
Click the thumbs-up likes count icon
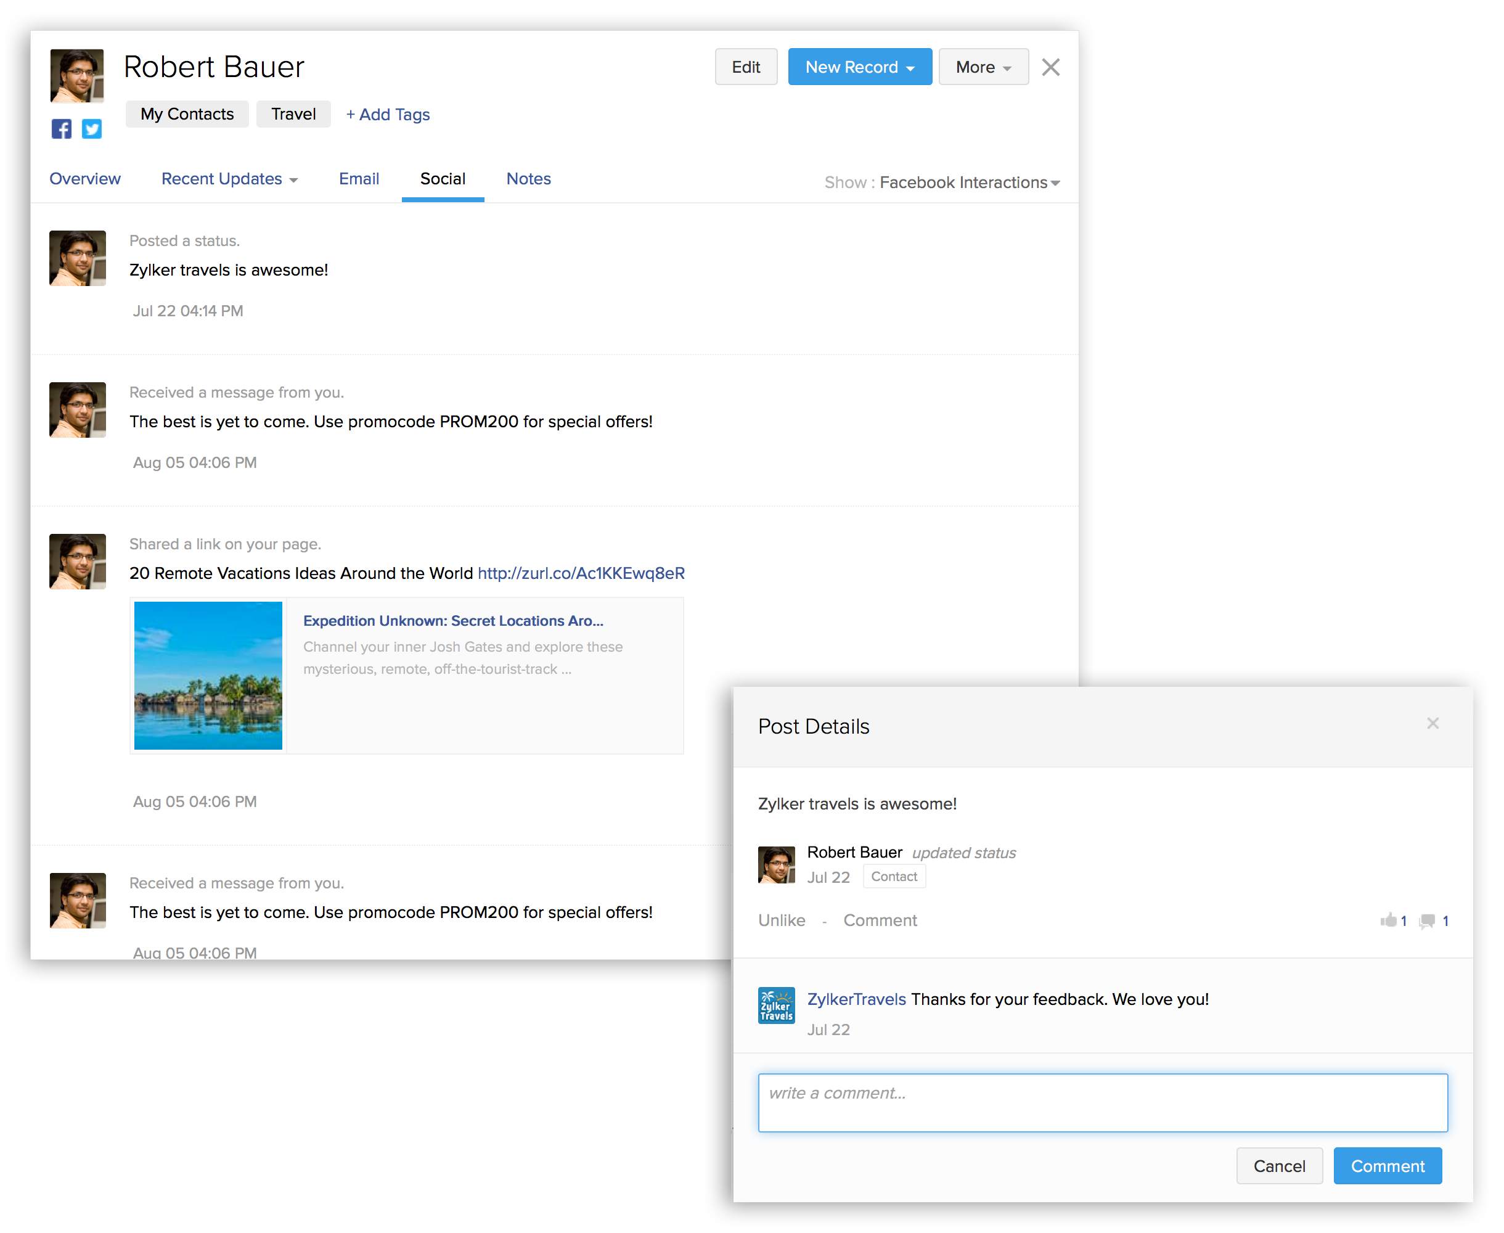coord(1388,920)
